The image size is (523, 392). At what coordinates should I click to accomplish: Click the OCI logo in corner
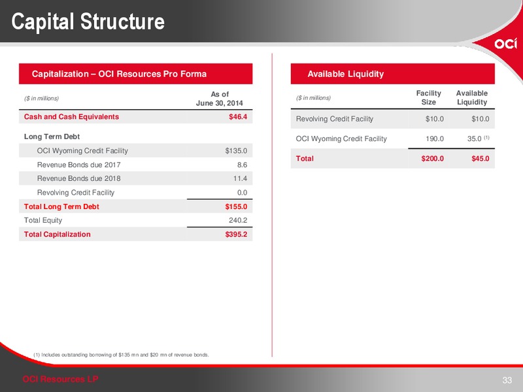[505, 43]
